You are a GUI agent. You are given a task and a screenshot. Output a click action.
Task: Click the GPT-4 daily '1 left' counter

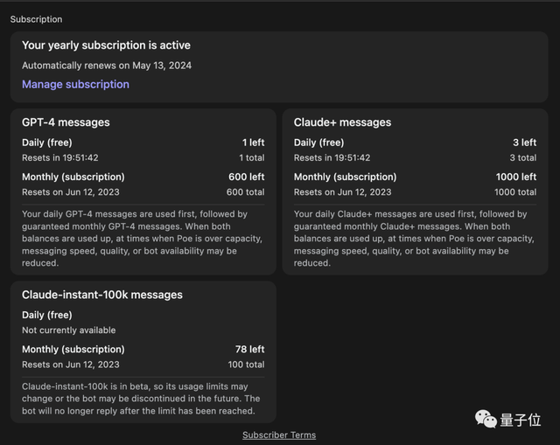253,143
